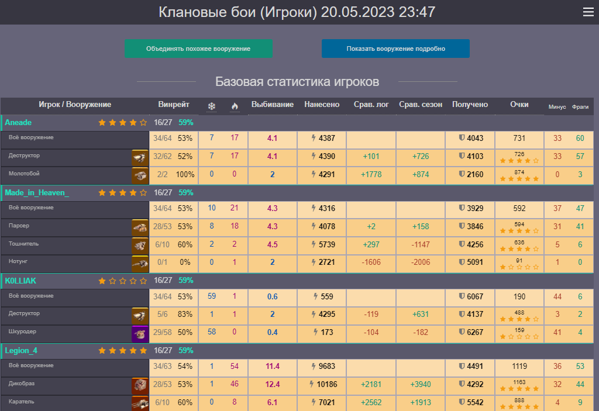
Task: Sort by the Нанесено column header
Action: point(322,105)
